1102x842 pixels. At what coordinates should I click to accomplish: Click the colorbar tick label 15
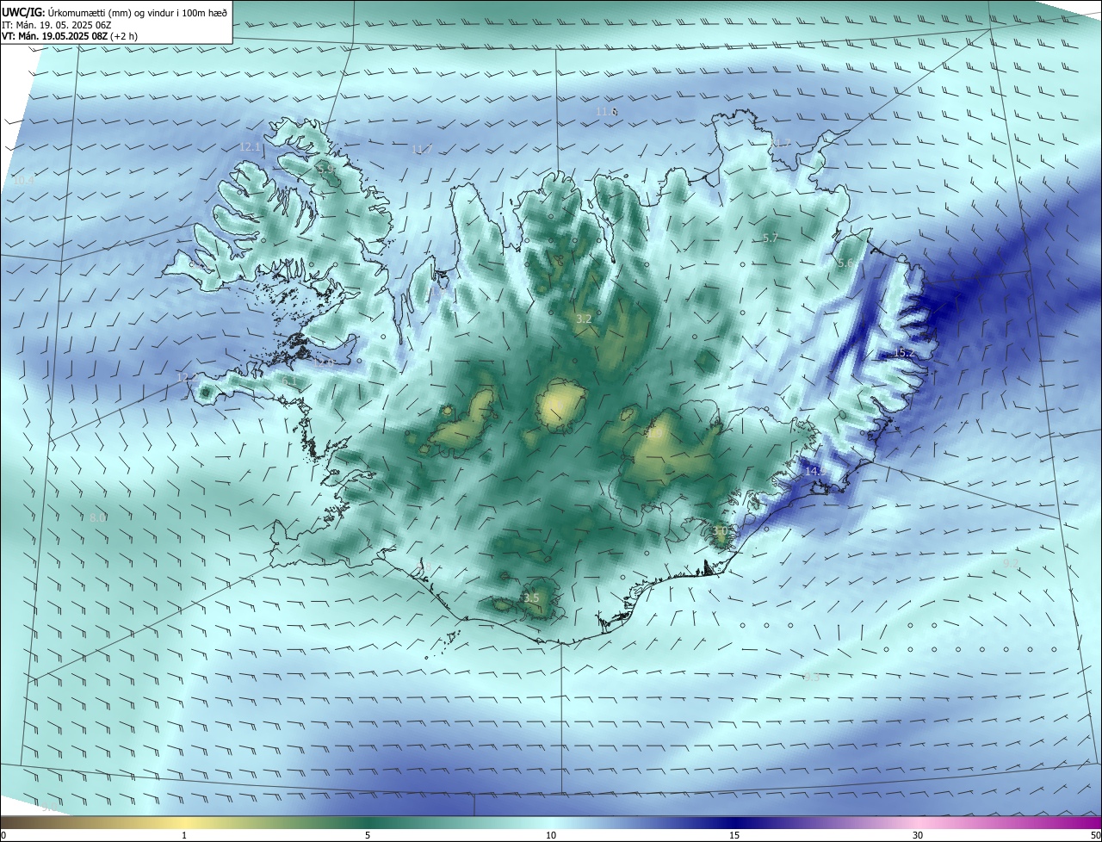tap(734, 835)
